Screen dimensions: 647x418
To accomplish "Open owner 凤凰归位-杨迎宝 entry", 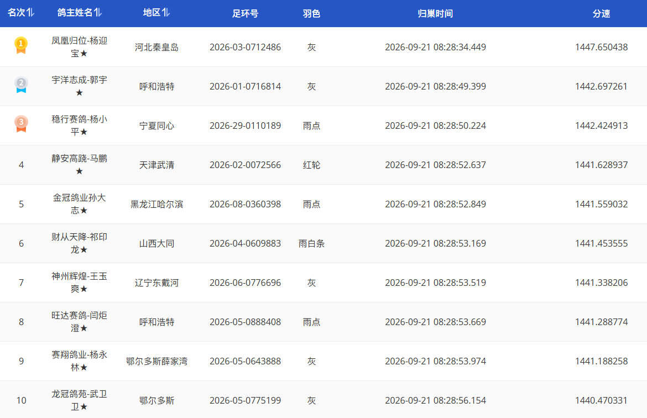I will pyautogui.click(x=79, y=47).
